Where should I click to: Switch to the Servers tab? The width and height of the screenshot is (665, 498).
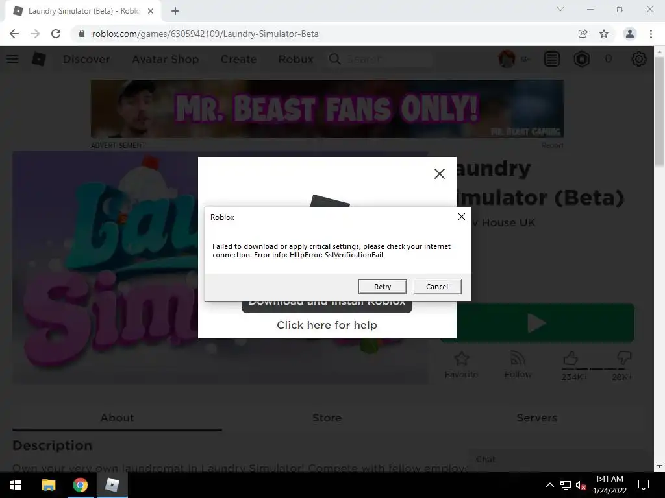coord(537,418)
